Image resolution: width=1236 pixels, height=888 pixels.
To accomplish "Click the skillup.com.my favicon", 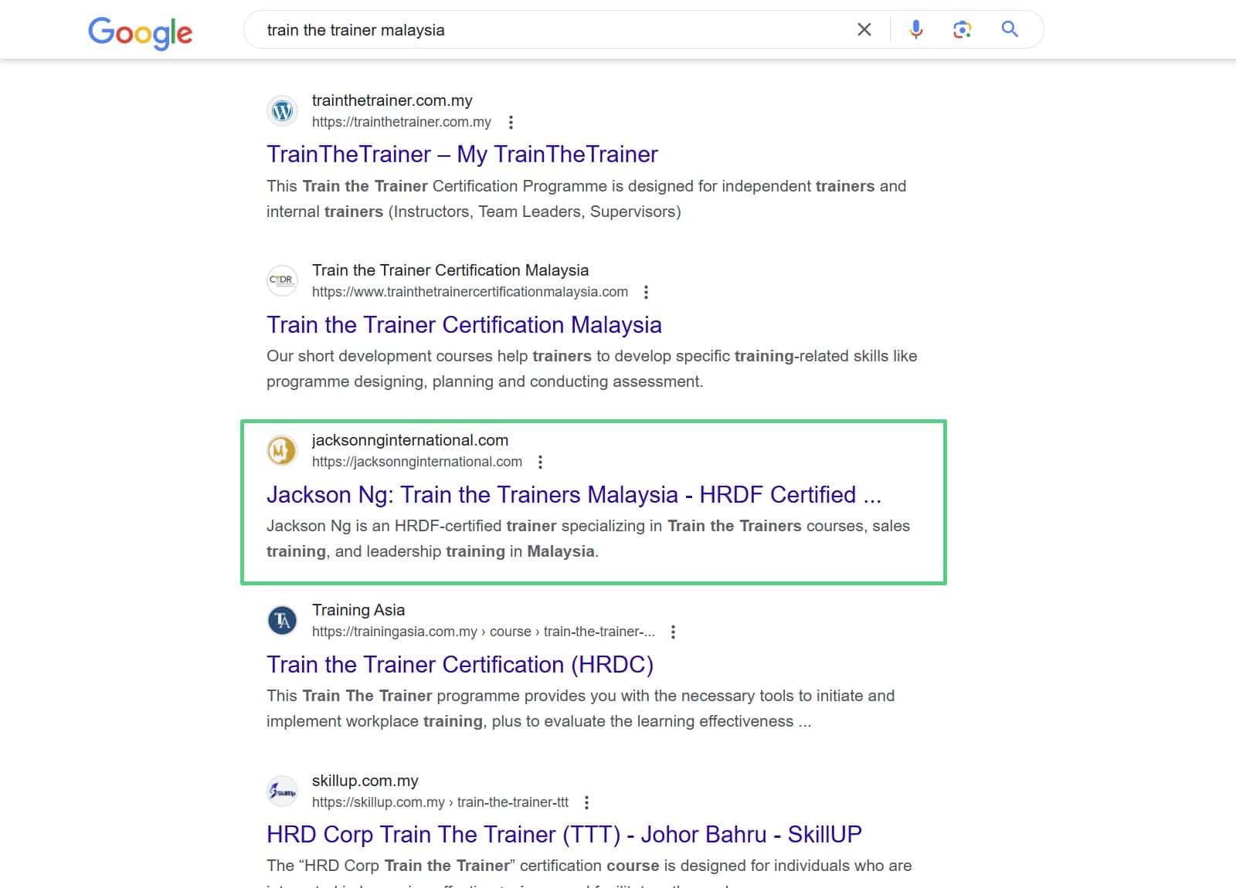I will 282,791.
